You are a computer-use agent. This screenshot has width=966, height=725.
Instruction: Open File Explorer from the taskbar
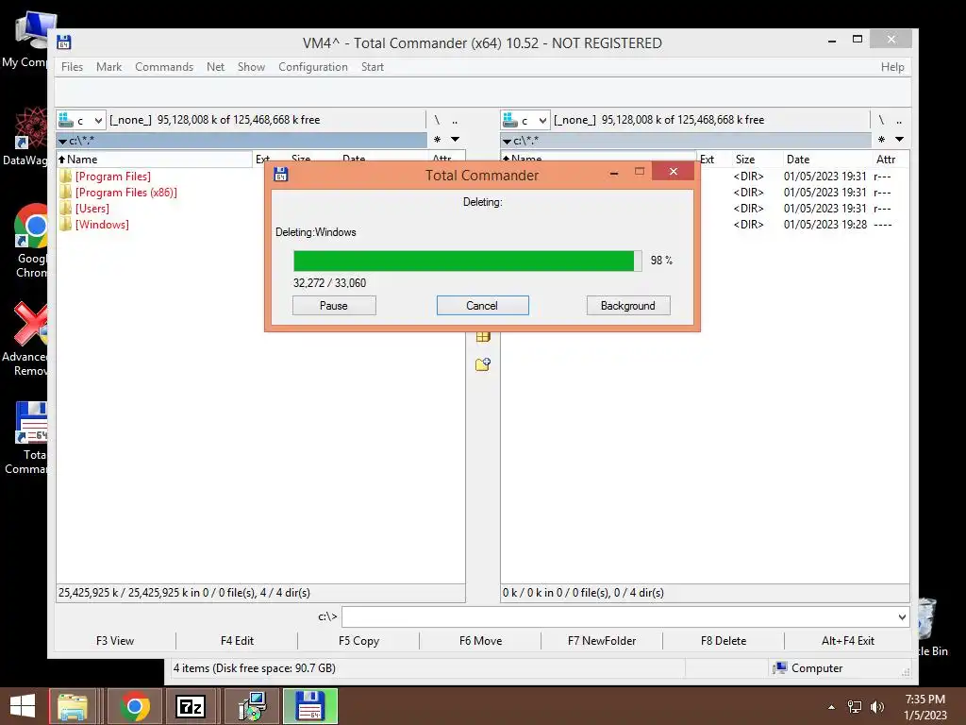click(x=72, y=706)
